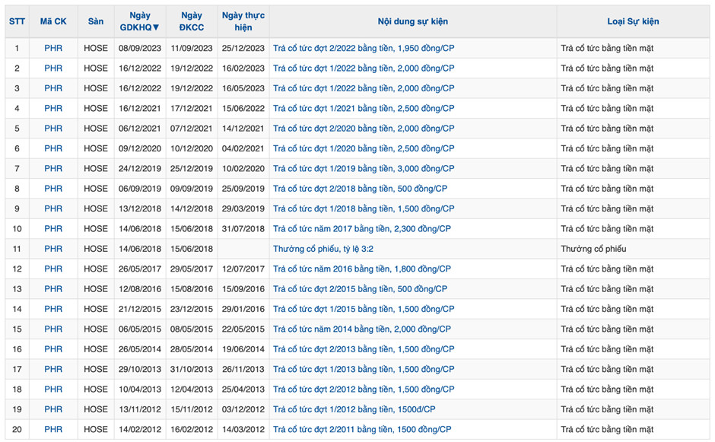Open the đợt 1/2012 dividend 1500đ/CP link

click(354, 409)
